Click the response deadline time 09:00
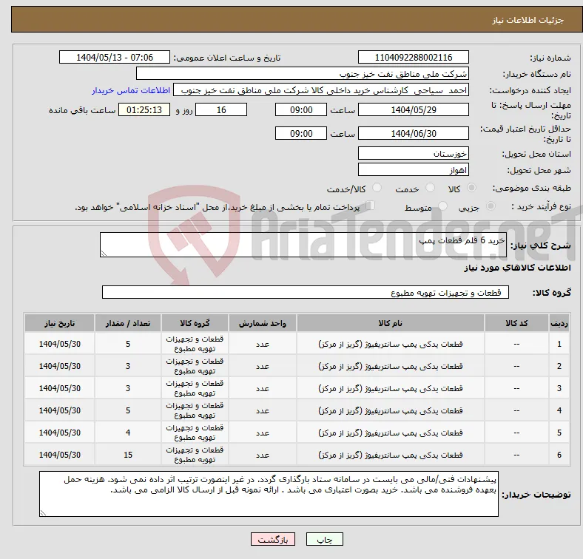 [301, 109]
